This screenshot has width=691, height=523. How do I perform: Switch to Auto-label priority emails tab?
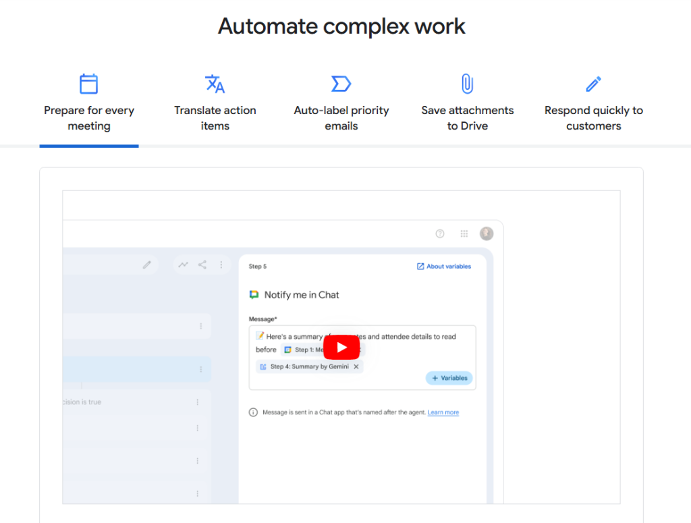[x=341, y=117]
